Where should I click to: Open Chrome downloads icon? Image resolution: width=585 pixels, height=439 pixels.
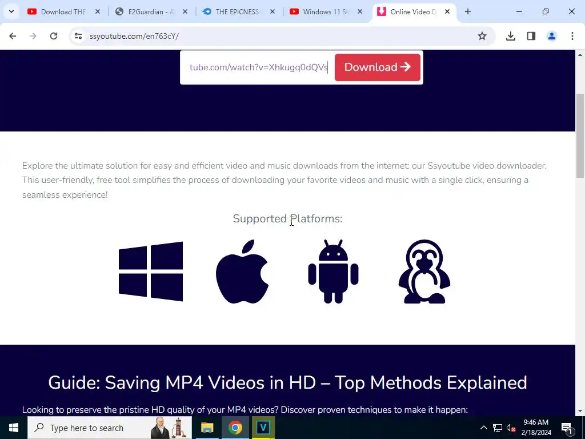(x=510, y=36)
